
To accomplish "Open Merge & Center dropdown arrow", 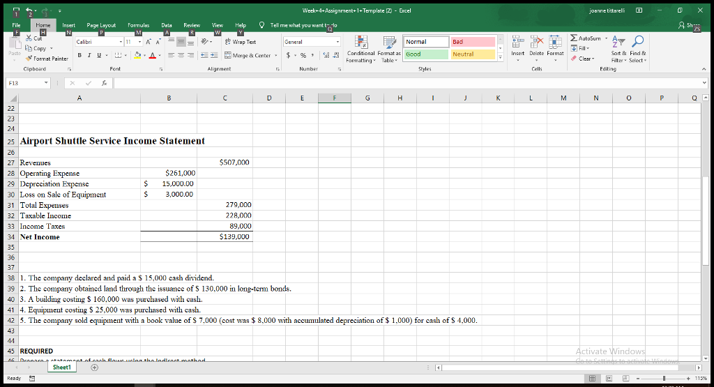I will tap(276, 56).
